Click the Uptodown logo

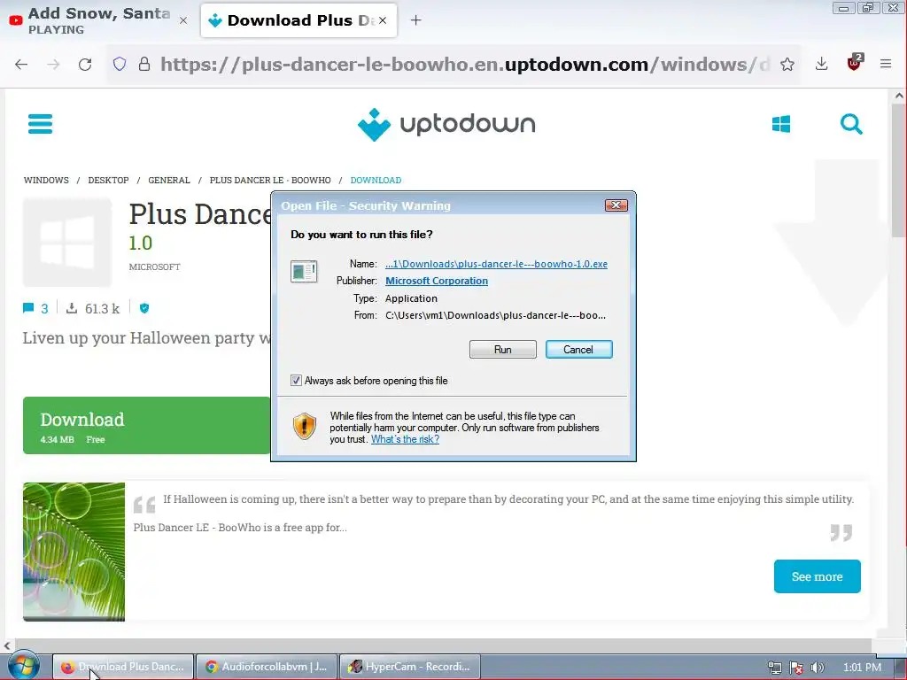(x=446, y=124)
